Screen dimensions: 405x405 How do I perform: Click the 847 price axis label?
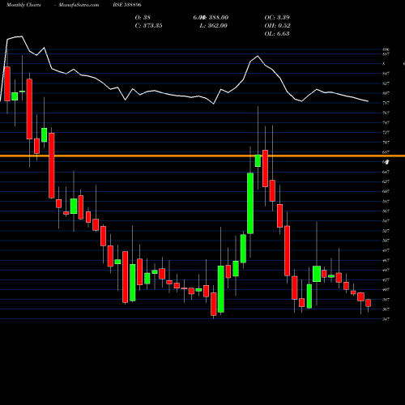click(386, 74)
